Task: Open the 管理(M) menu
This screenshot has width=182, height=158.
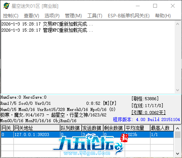Action: [x=73, y=16]
